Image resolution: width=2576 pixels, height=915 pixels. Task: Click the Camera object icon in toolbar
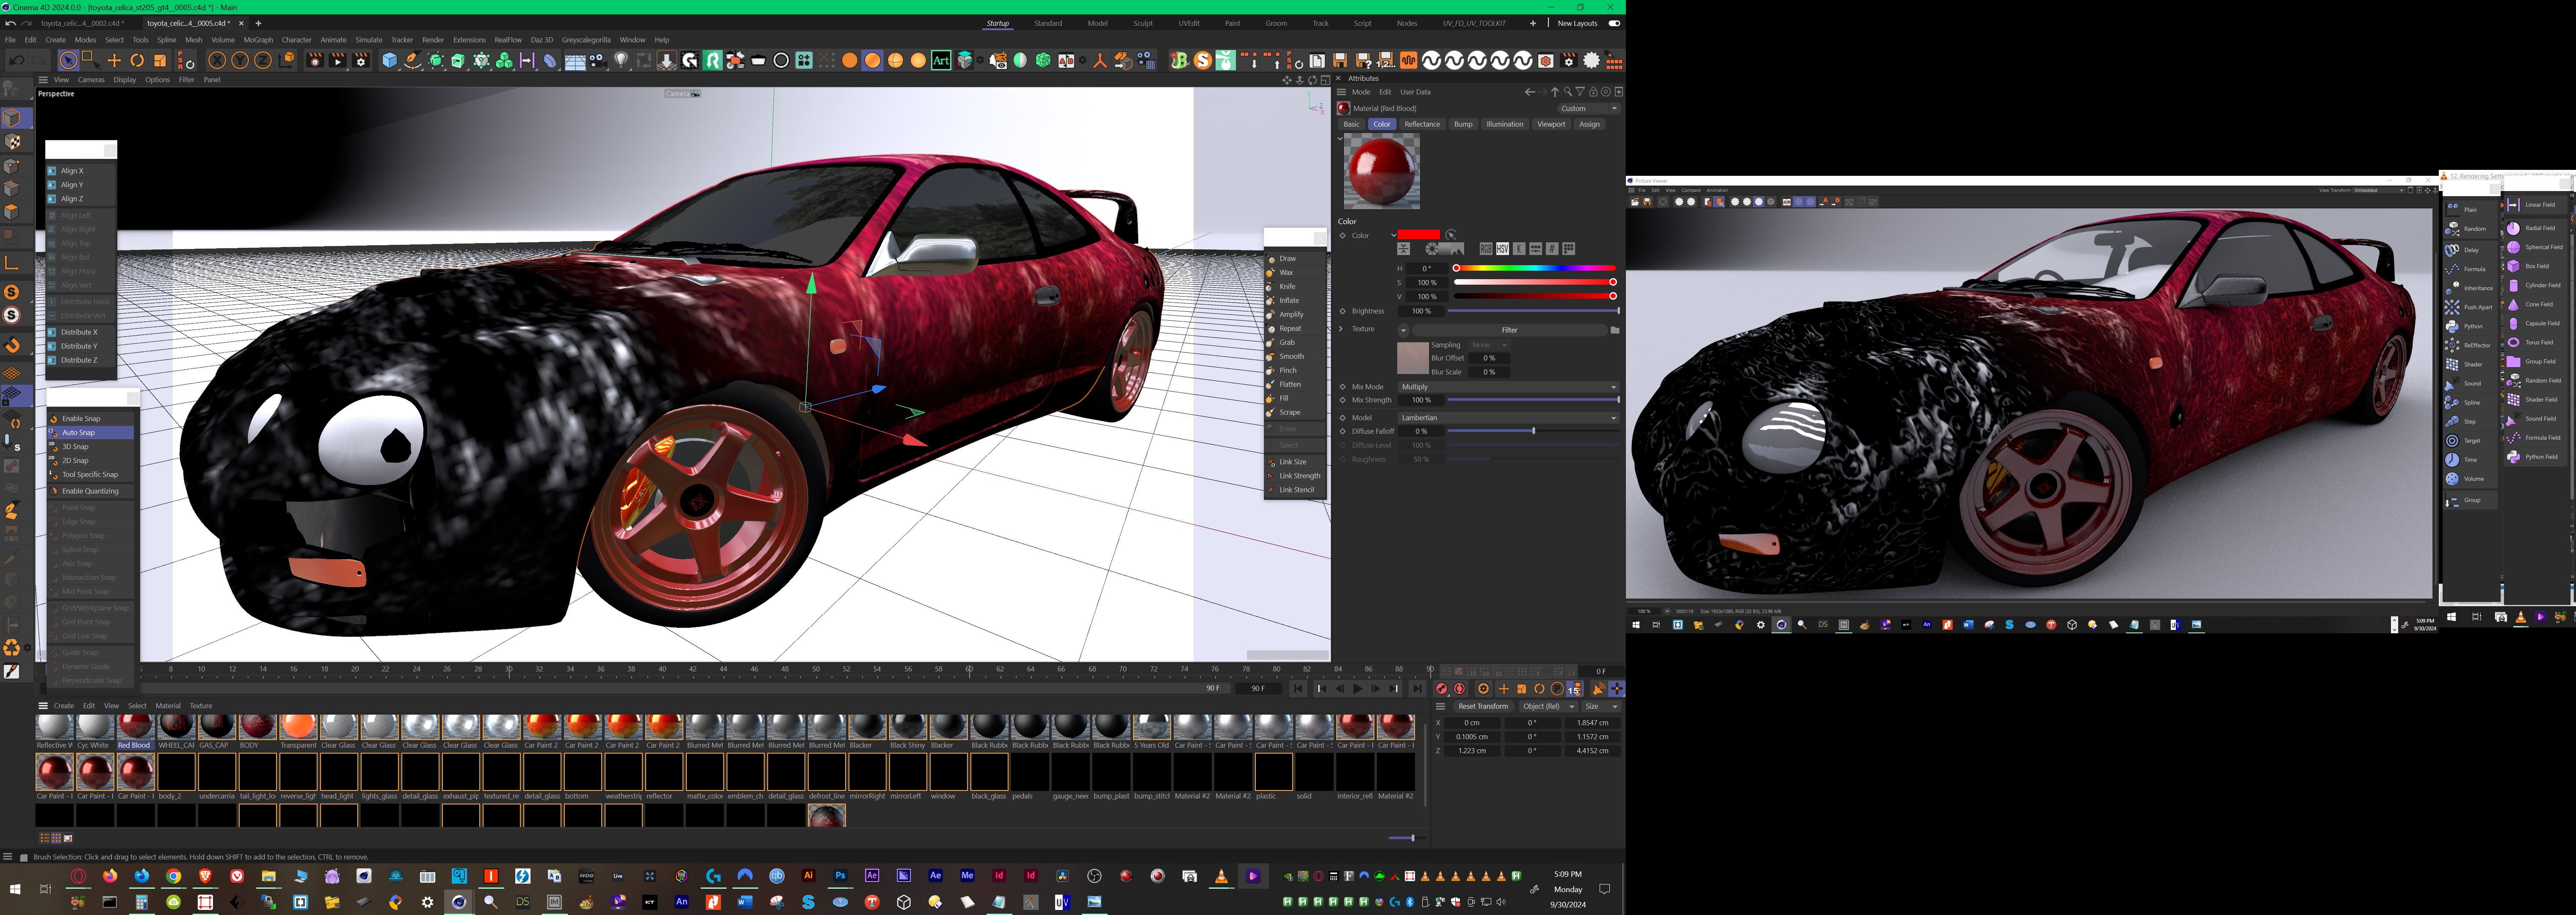(x=598, y=61)
